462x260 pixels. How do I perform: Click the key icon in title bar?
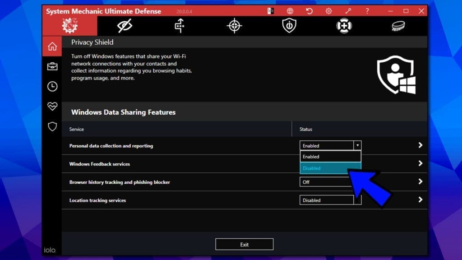(x=348, y=11)
